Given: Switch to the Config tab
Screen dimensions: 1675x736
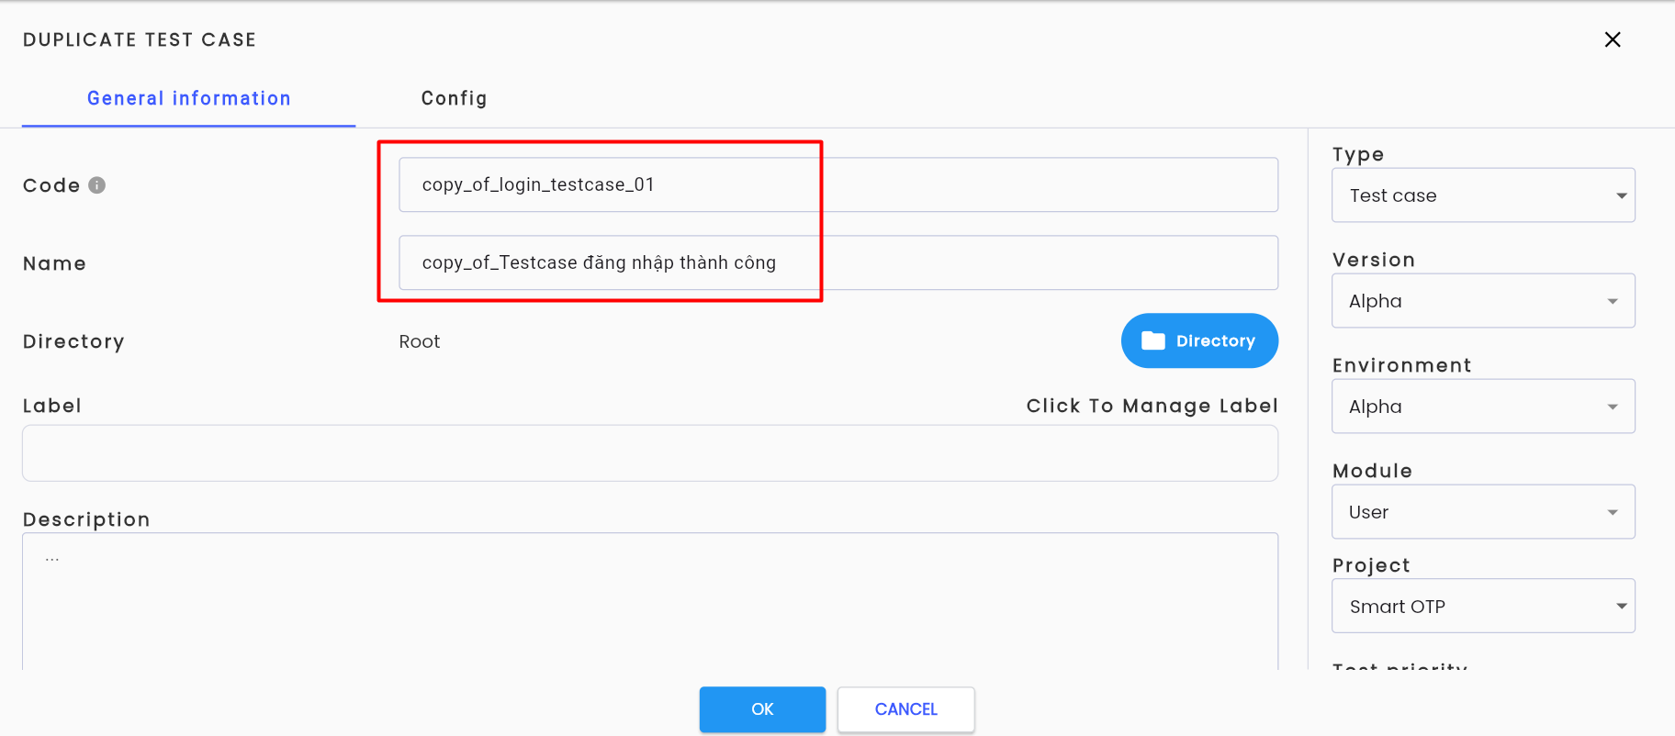Looking at the screenshot, I should 454,98.
